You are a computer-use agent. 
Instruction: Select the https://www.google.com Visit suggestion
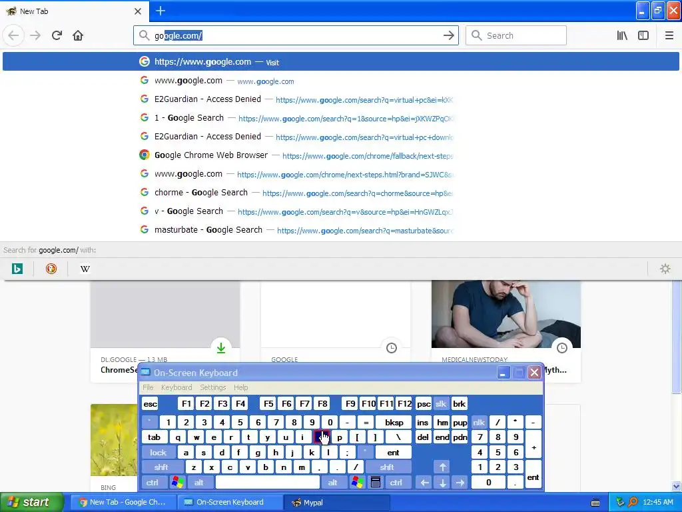[340, 61]
